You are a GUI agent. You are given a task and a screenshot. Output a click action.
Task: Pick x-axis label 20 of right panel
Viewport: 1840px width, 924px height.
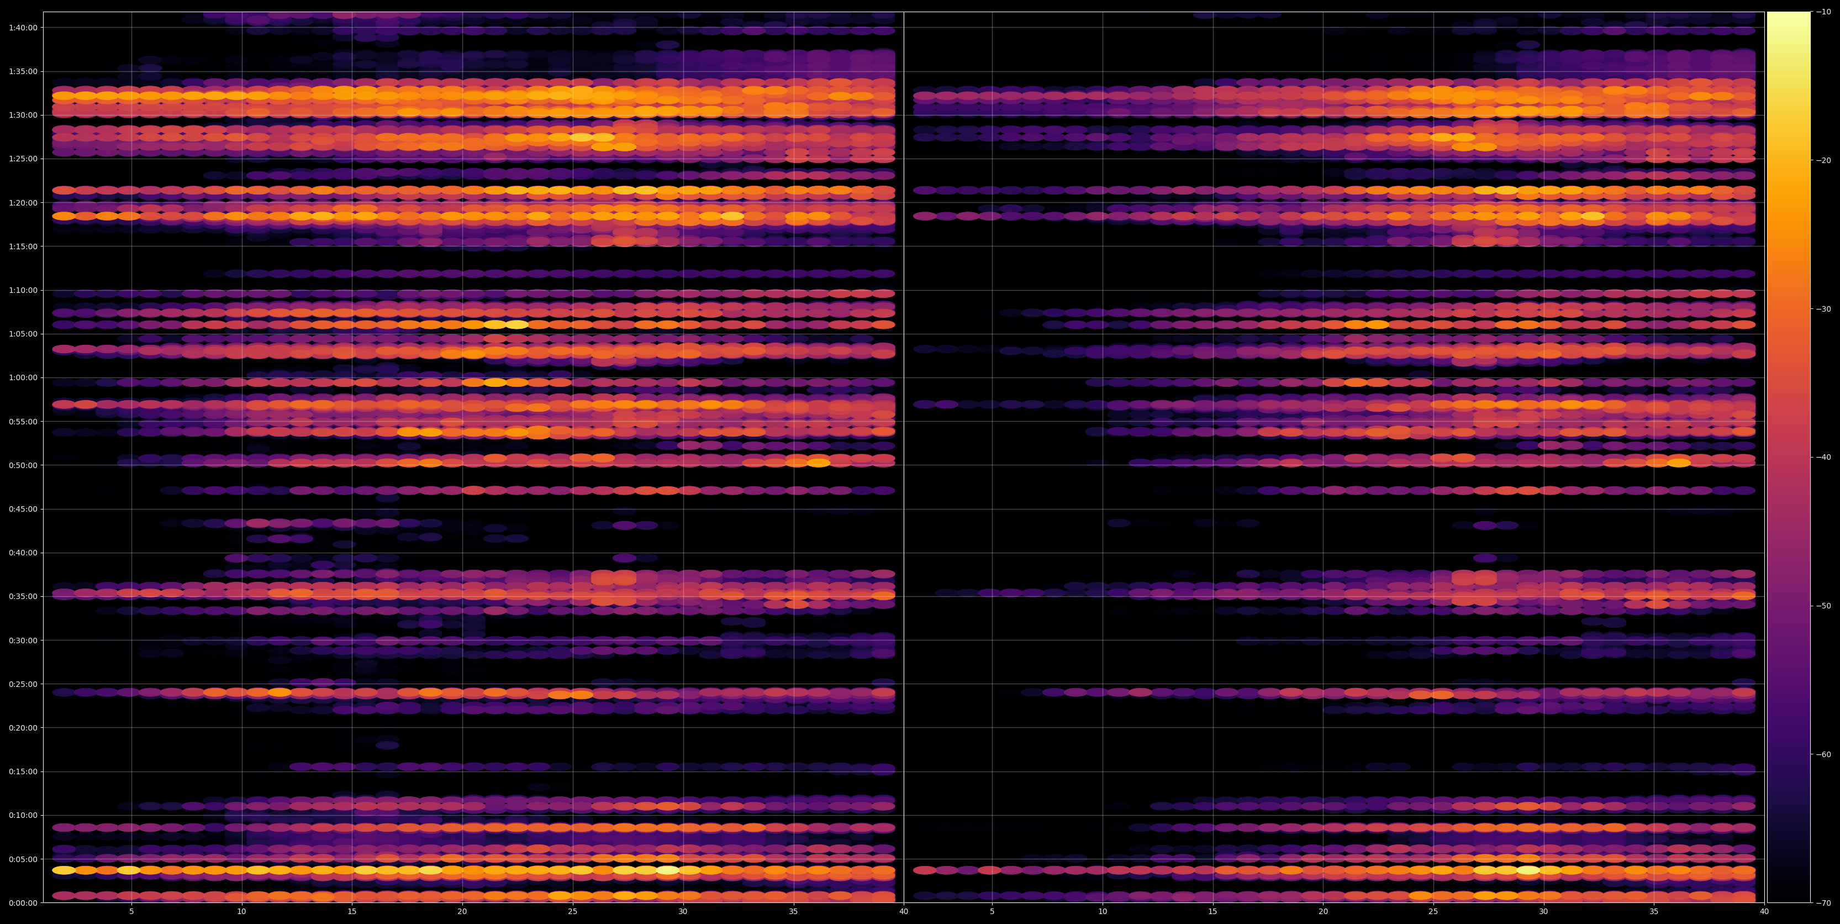(1323, 912)
